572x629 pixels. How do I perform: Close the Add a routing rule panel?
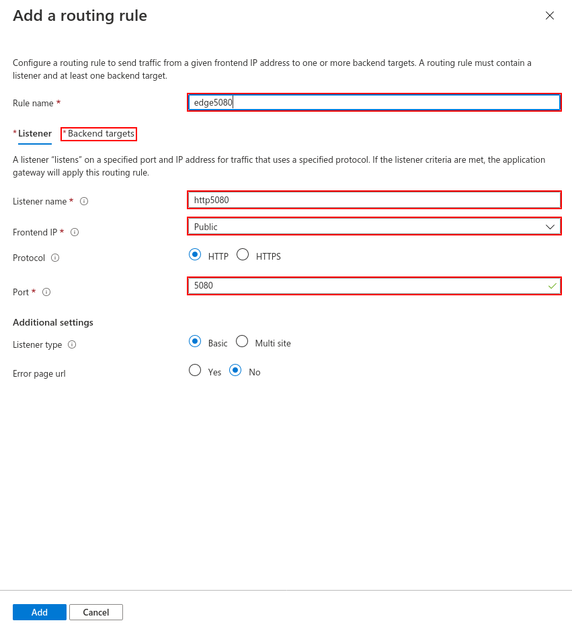click(550, 15)
